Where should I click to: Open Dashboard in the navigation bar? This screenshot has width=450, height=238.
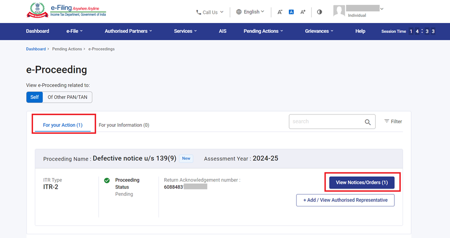point(38,31)
